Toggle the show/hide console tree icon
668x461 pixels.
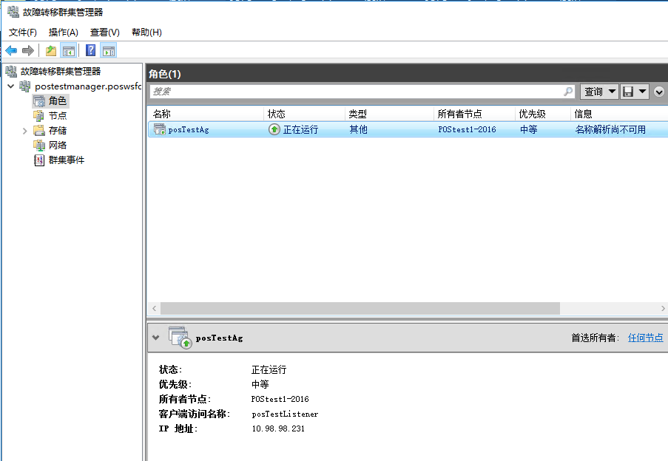[69, 51]
